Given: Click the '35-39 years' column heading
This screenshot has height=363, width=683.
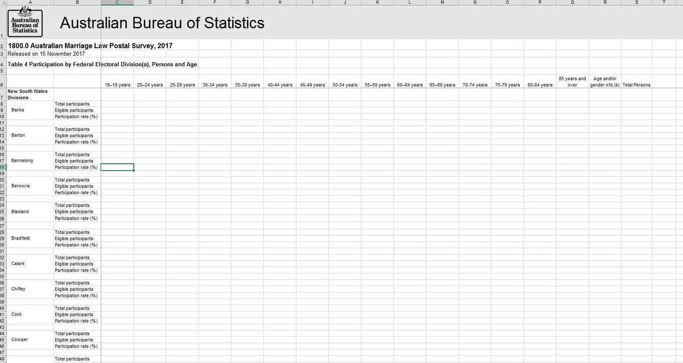Looking at the screenshot, I should pyautogui.click(x=248, y=85).
